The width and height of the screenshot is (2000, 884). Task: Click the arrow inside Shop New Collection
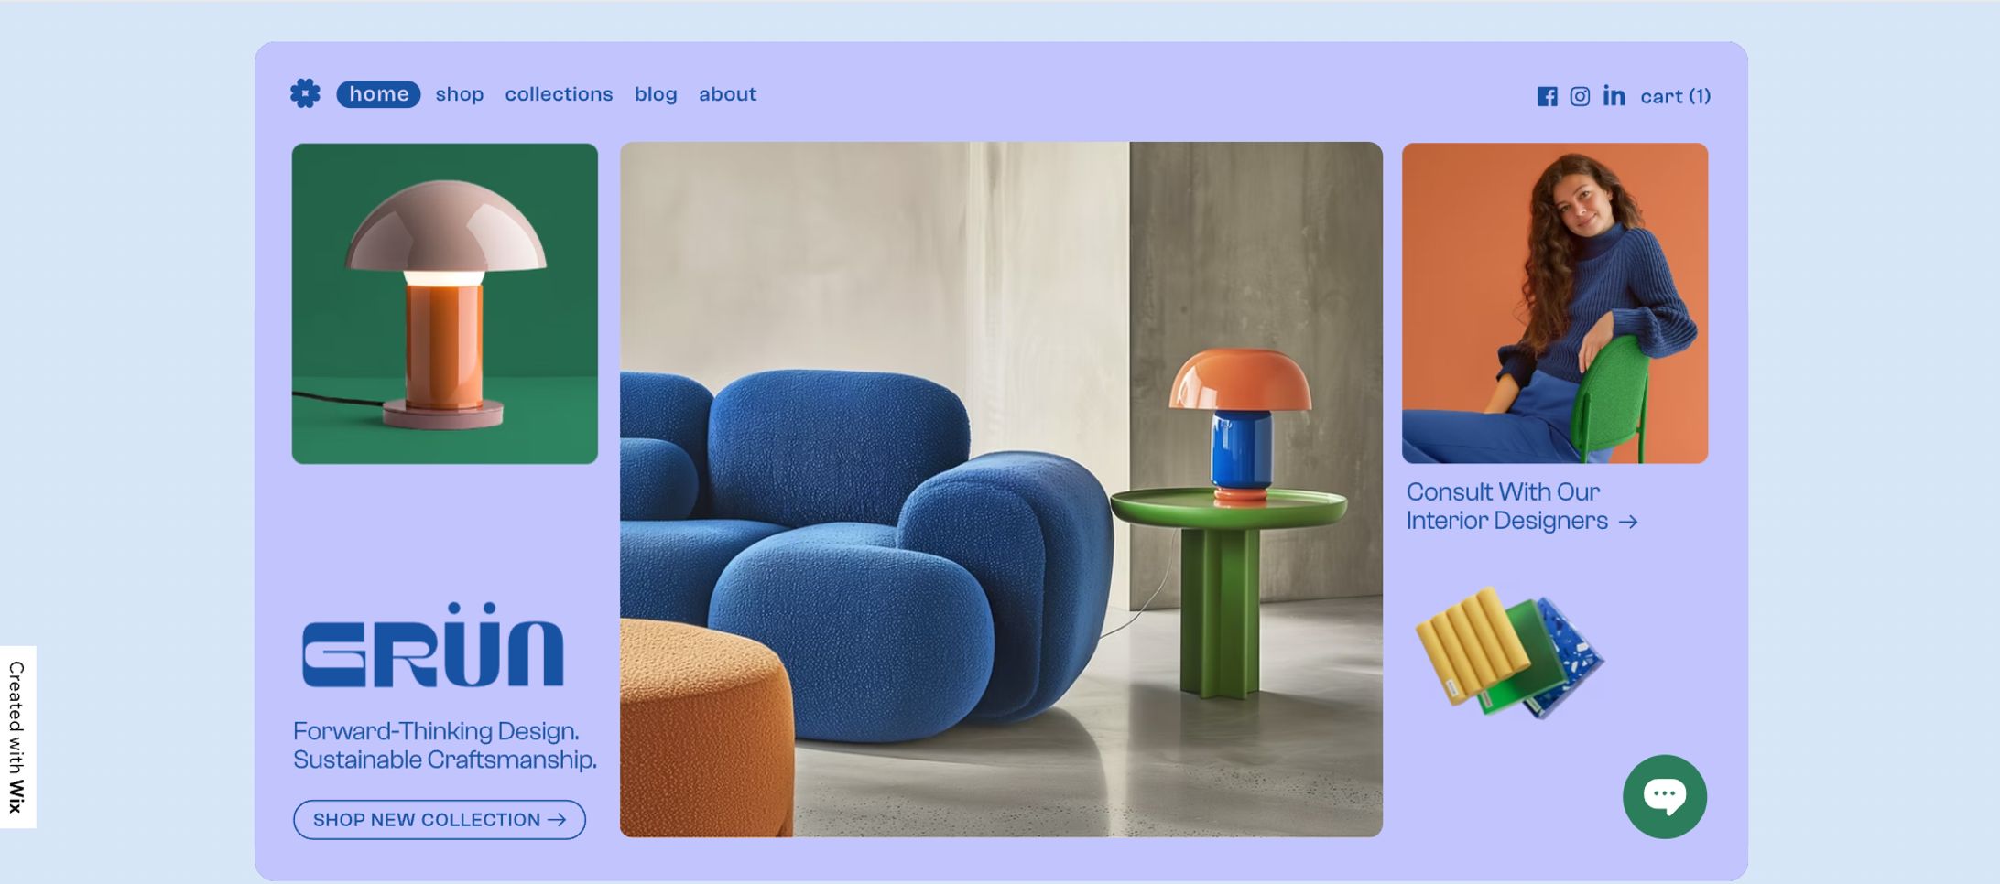pyautogui.click(x=556, y=820)
